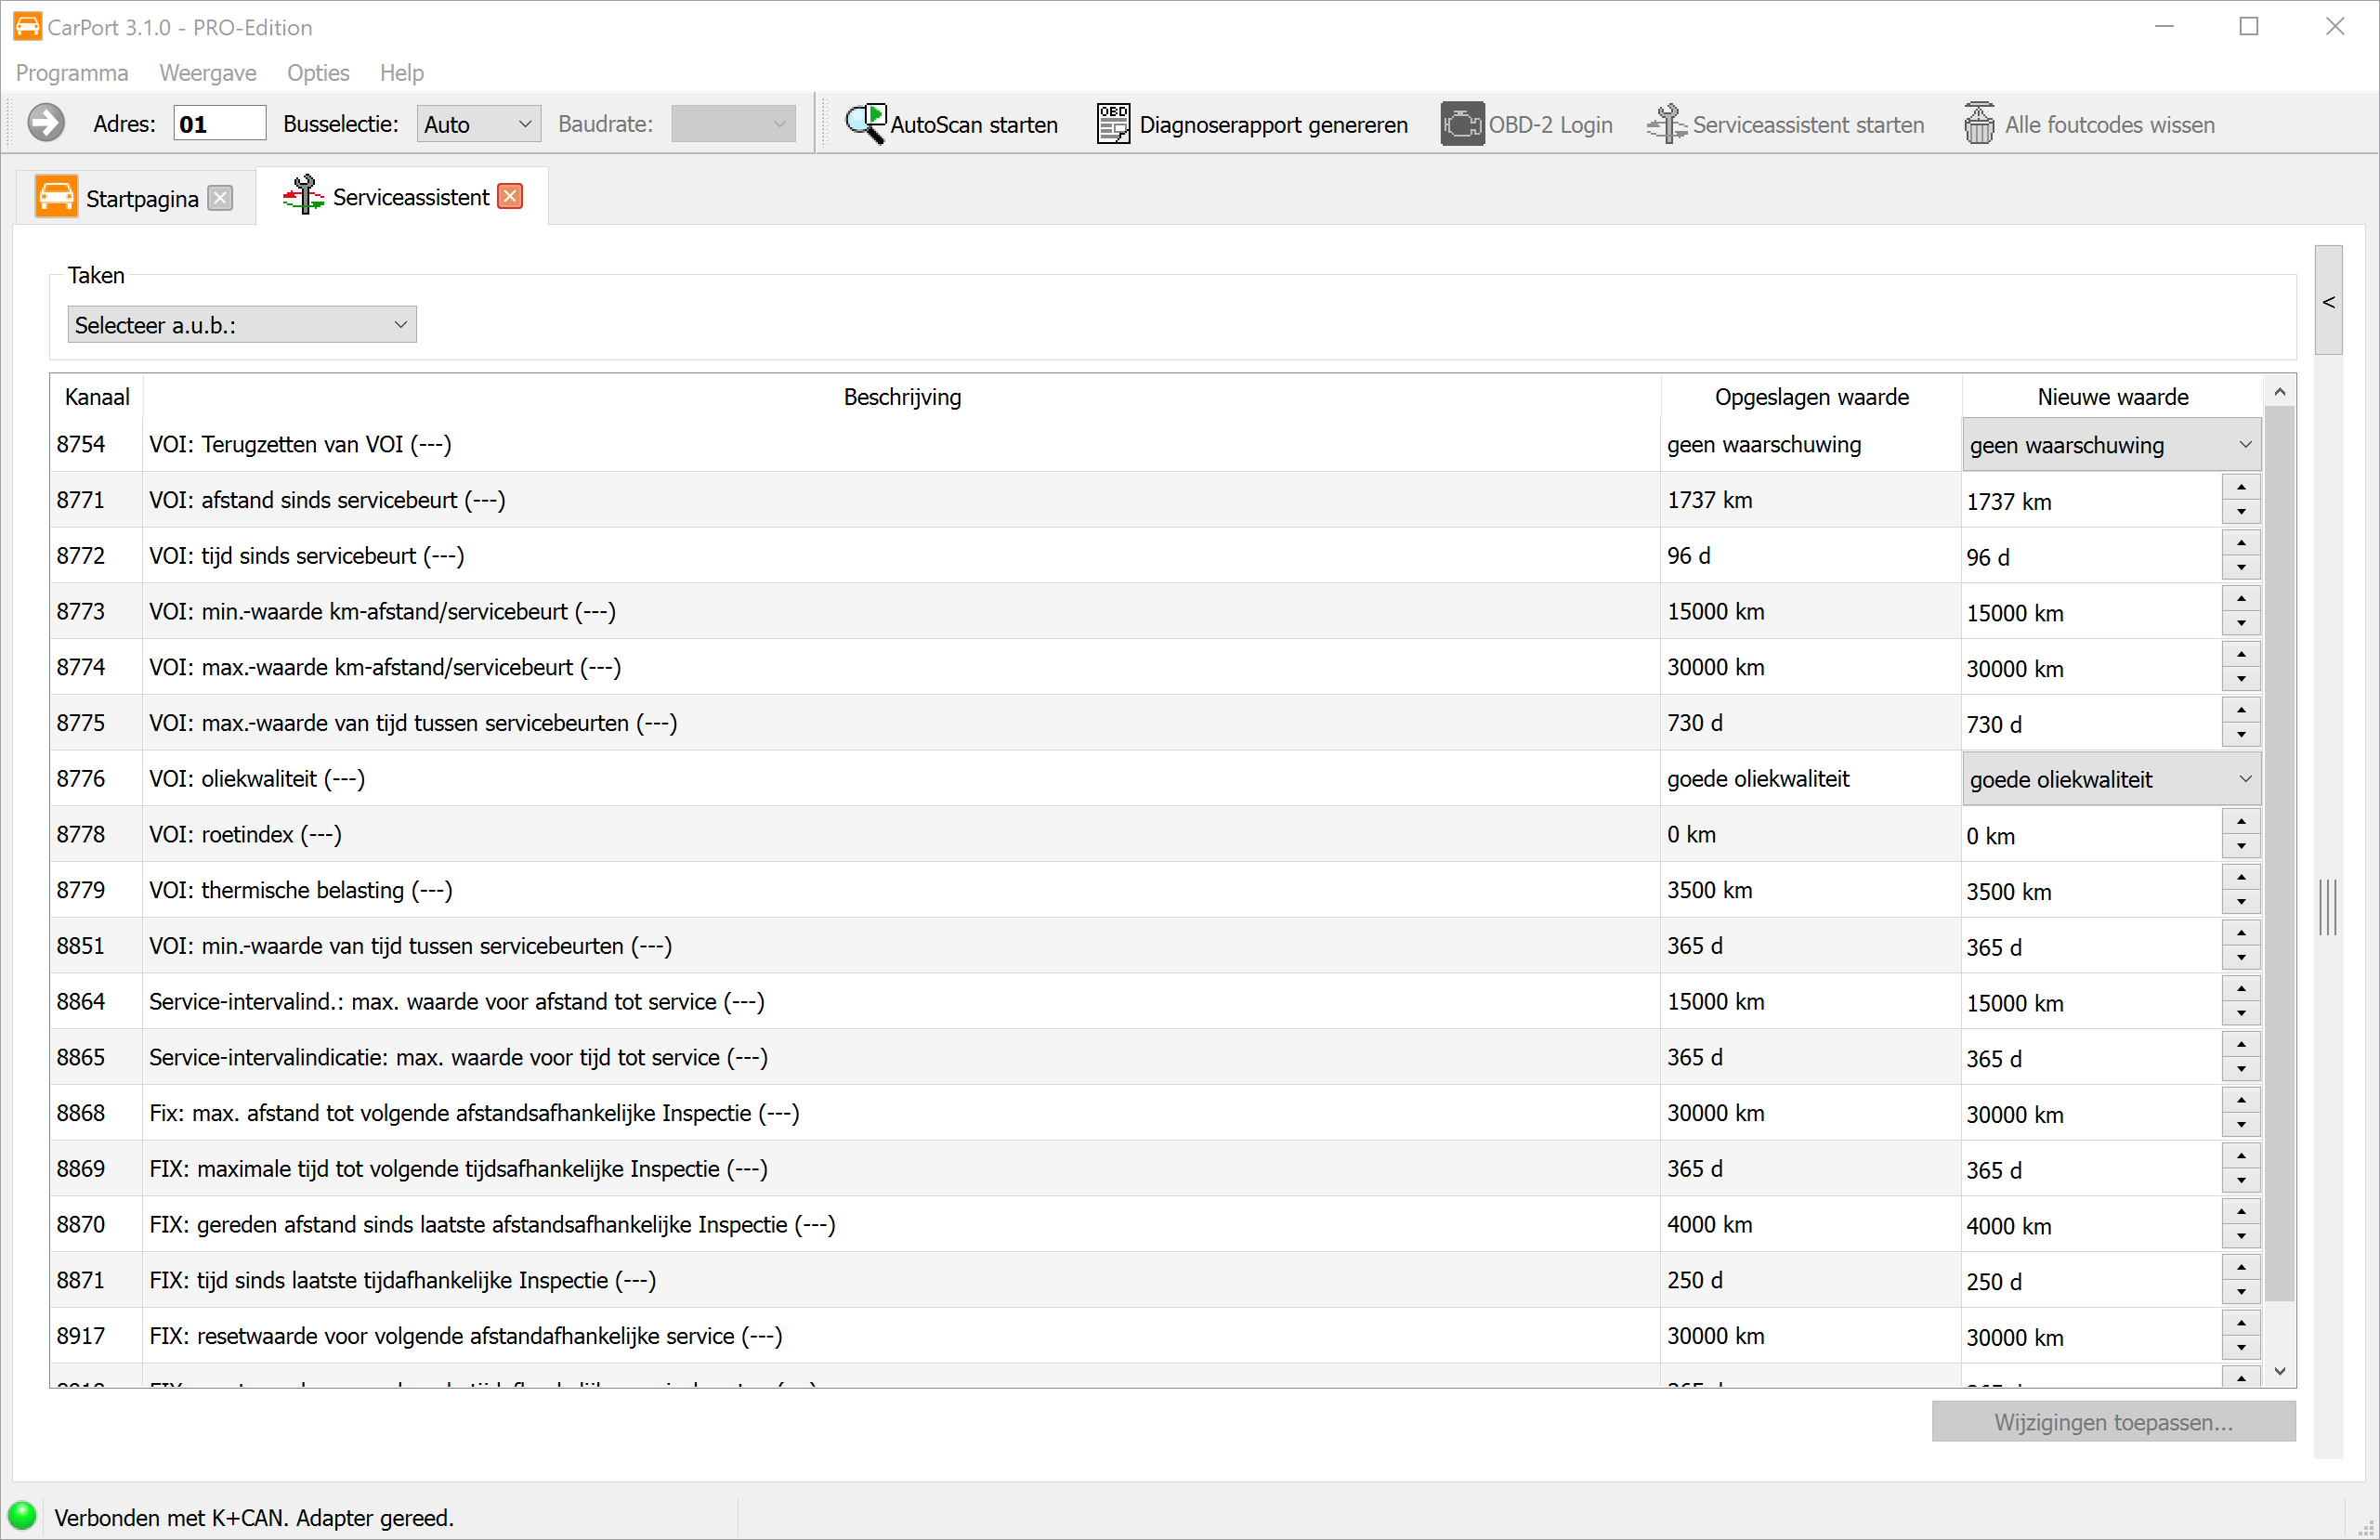
Task: Increase the 8870 gereden afstand value
Action: 2241,1212
